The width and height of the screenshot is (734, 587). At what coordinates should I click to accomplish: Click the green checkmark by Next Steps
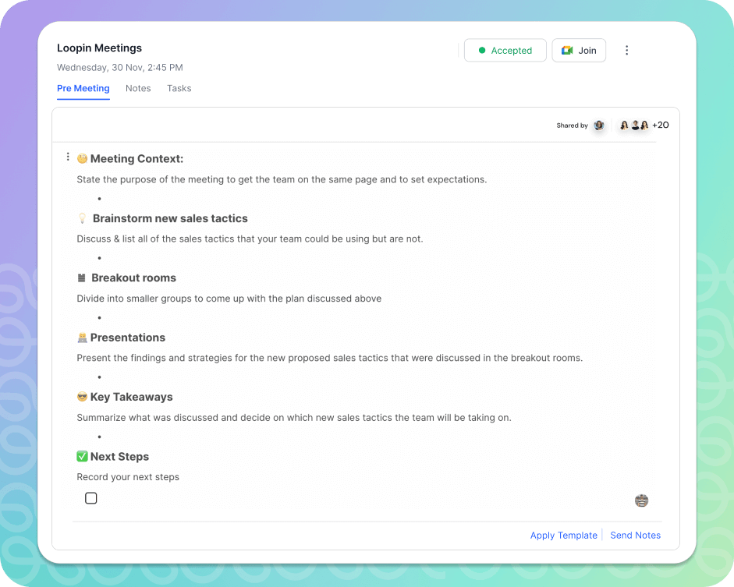click(83, 457)
